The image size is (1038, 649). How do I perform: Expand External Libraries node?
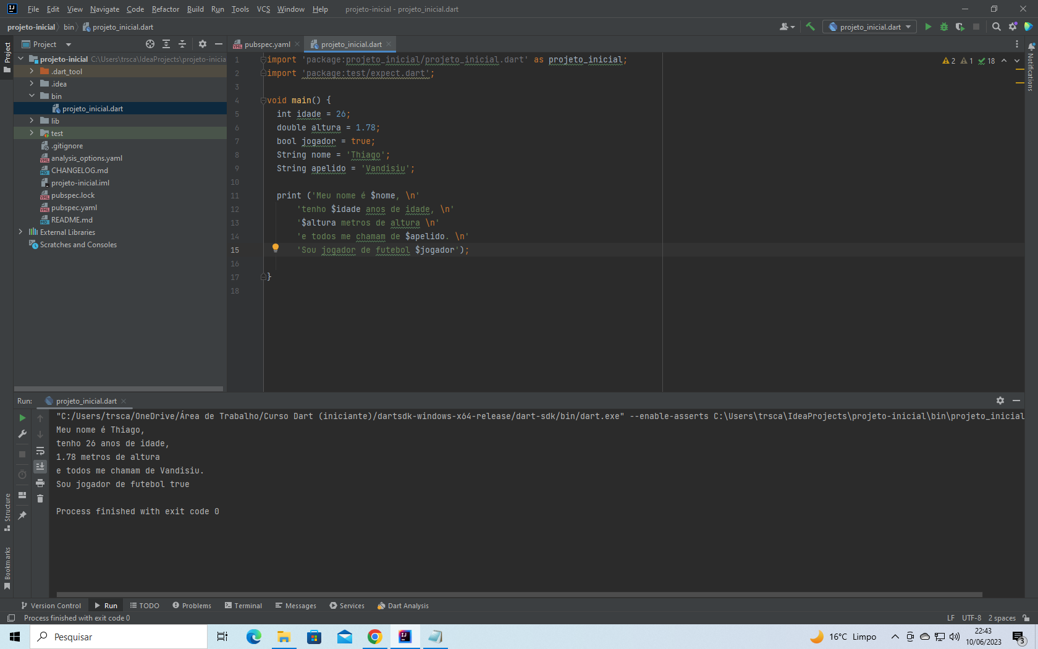pyautogui.click(x=20, y=232)
